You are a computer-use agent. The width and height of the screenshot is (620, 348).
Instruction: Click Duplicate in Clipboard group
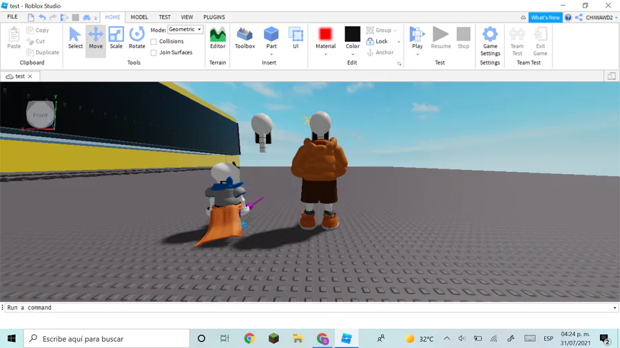coord(42,52)
